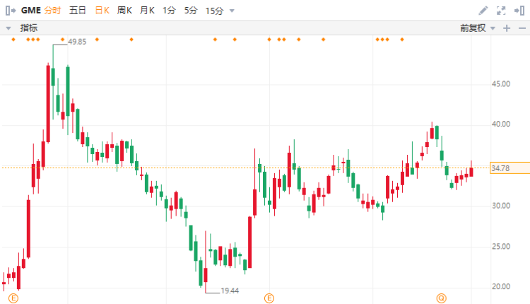Click the middle E earnings marker
The image size is (530, 304).
click(x=269, y=298)
